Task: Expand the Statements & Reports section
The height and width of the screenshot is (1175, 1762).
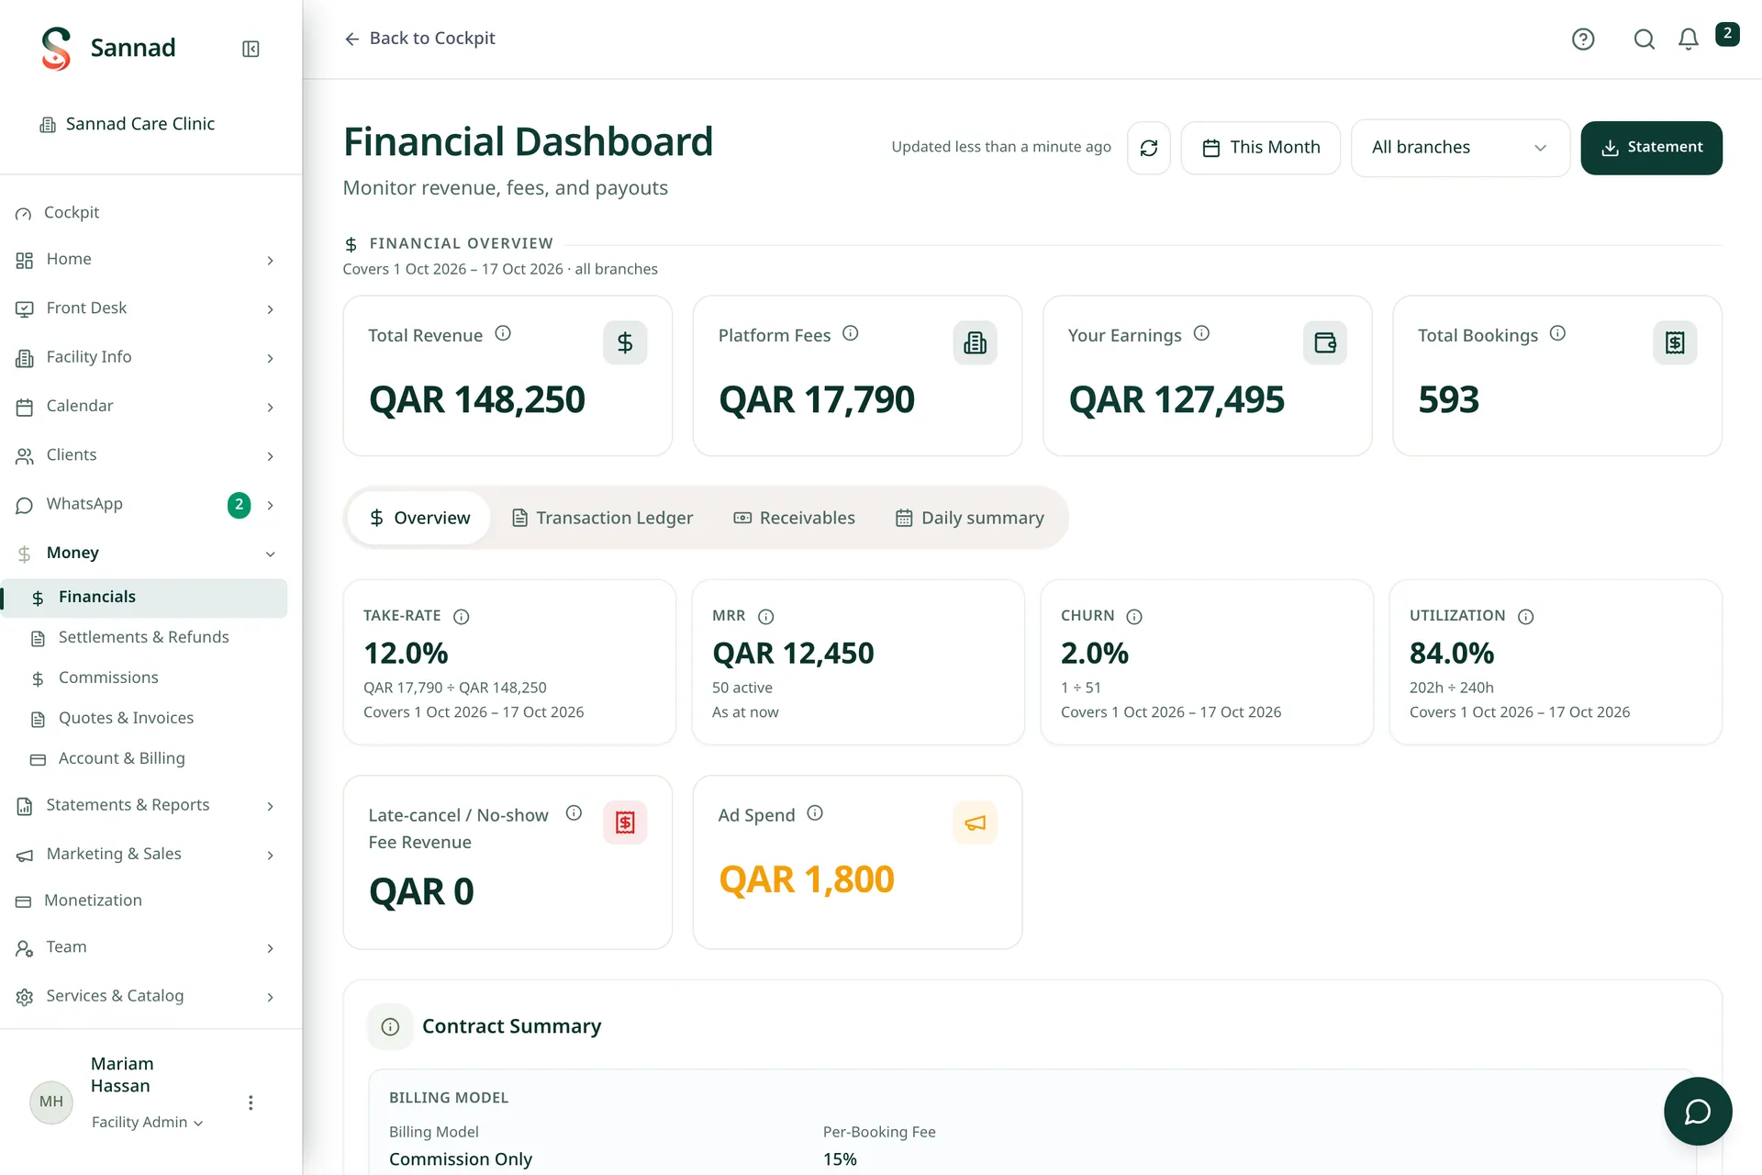Action: (x=144, y=806)
